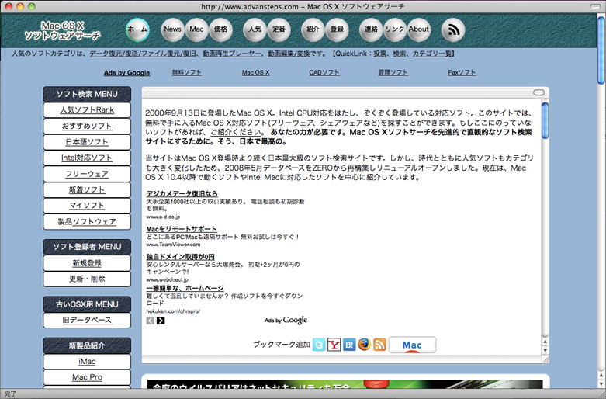Add bookmark via the Firefox icon
Screen dimensions: 606x399
(365, 345)
